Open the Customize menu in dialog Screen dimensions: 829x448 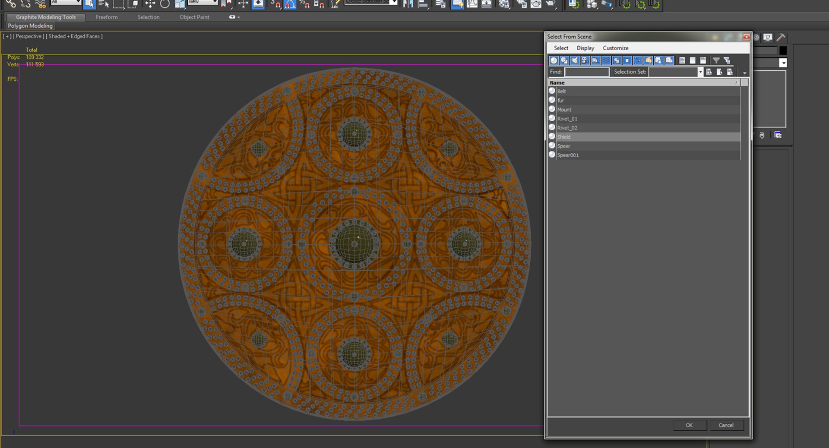[615, 48]
